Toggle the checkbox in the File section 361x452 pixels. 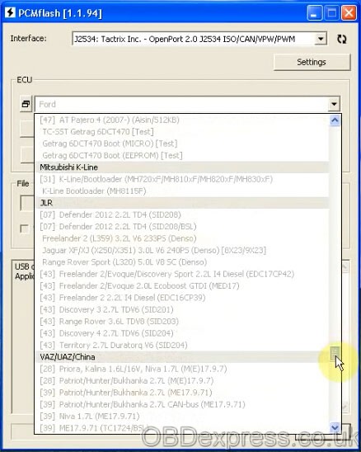point(24,228)
